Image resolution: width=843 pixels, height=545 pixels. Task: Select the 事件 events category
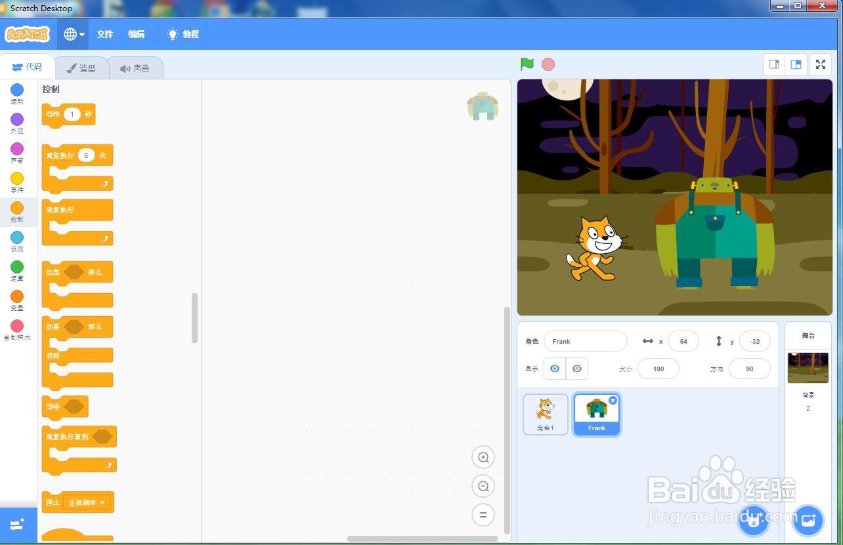[17, 182]
